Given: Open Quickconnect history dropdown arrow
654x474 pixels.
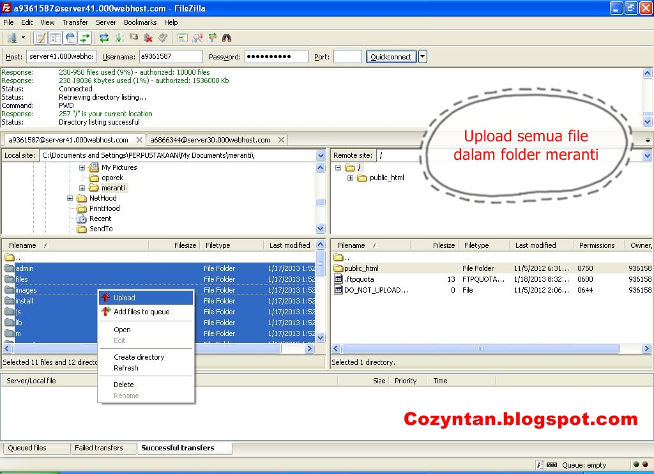Looking at the screenshot, I should click(423, 56).
